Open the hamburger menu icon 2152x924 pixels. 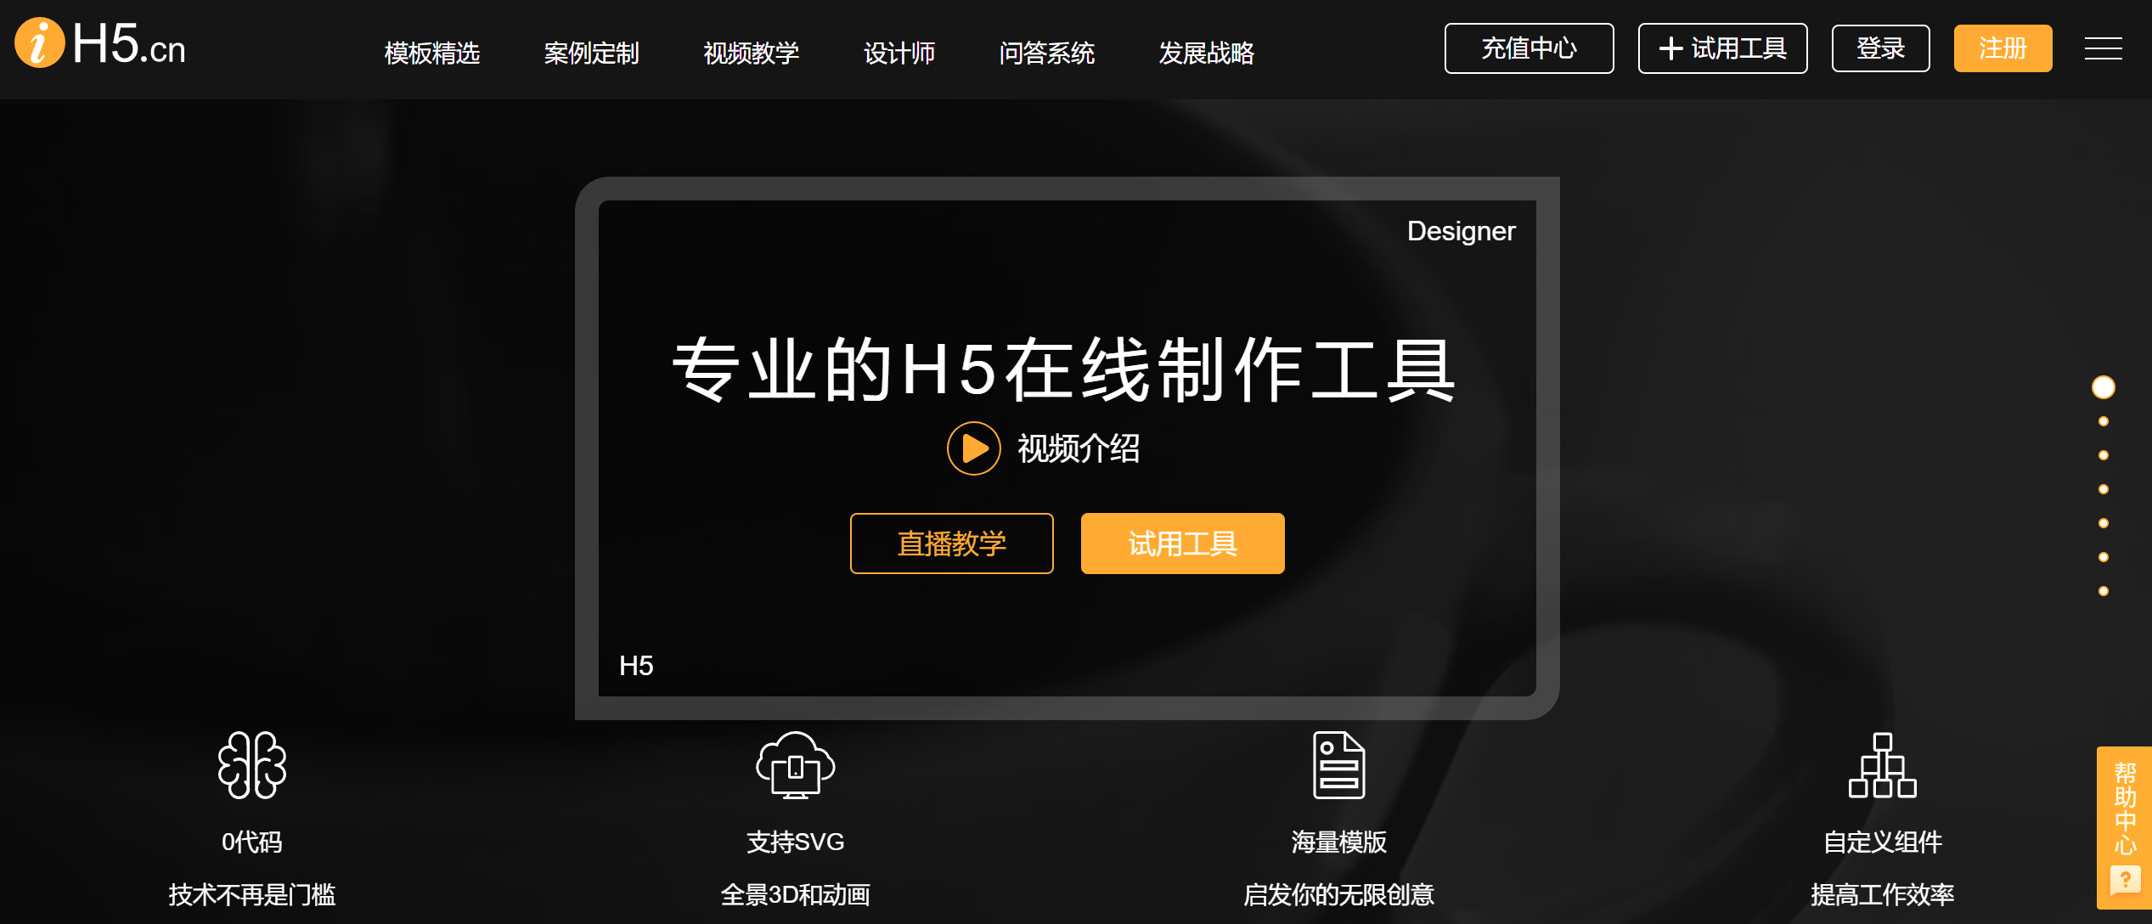(2103, 48)
